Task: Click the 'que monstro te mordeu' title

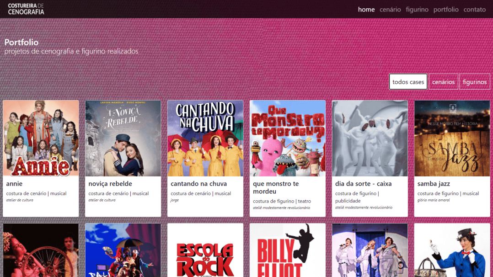Action: point(276,187)
